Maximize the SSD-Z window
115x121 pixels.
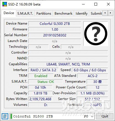96,4
